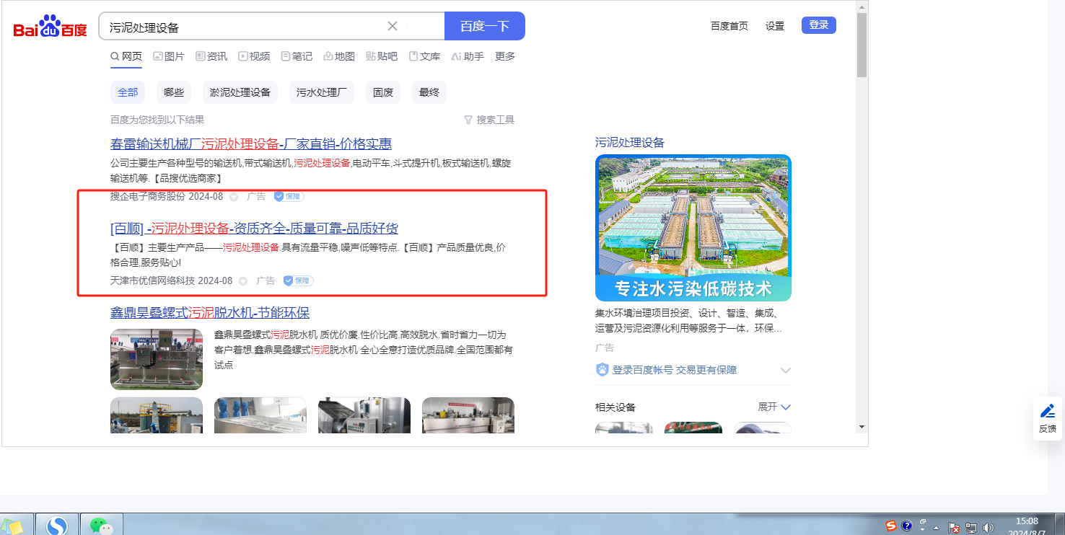
Task: Select the 网页 tab
Action: (126, 56)
